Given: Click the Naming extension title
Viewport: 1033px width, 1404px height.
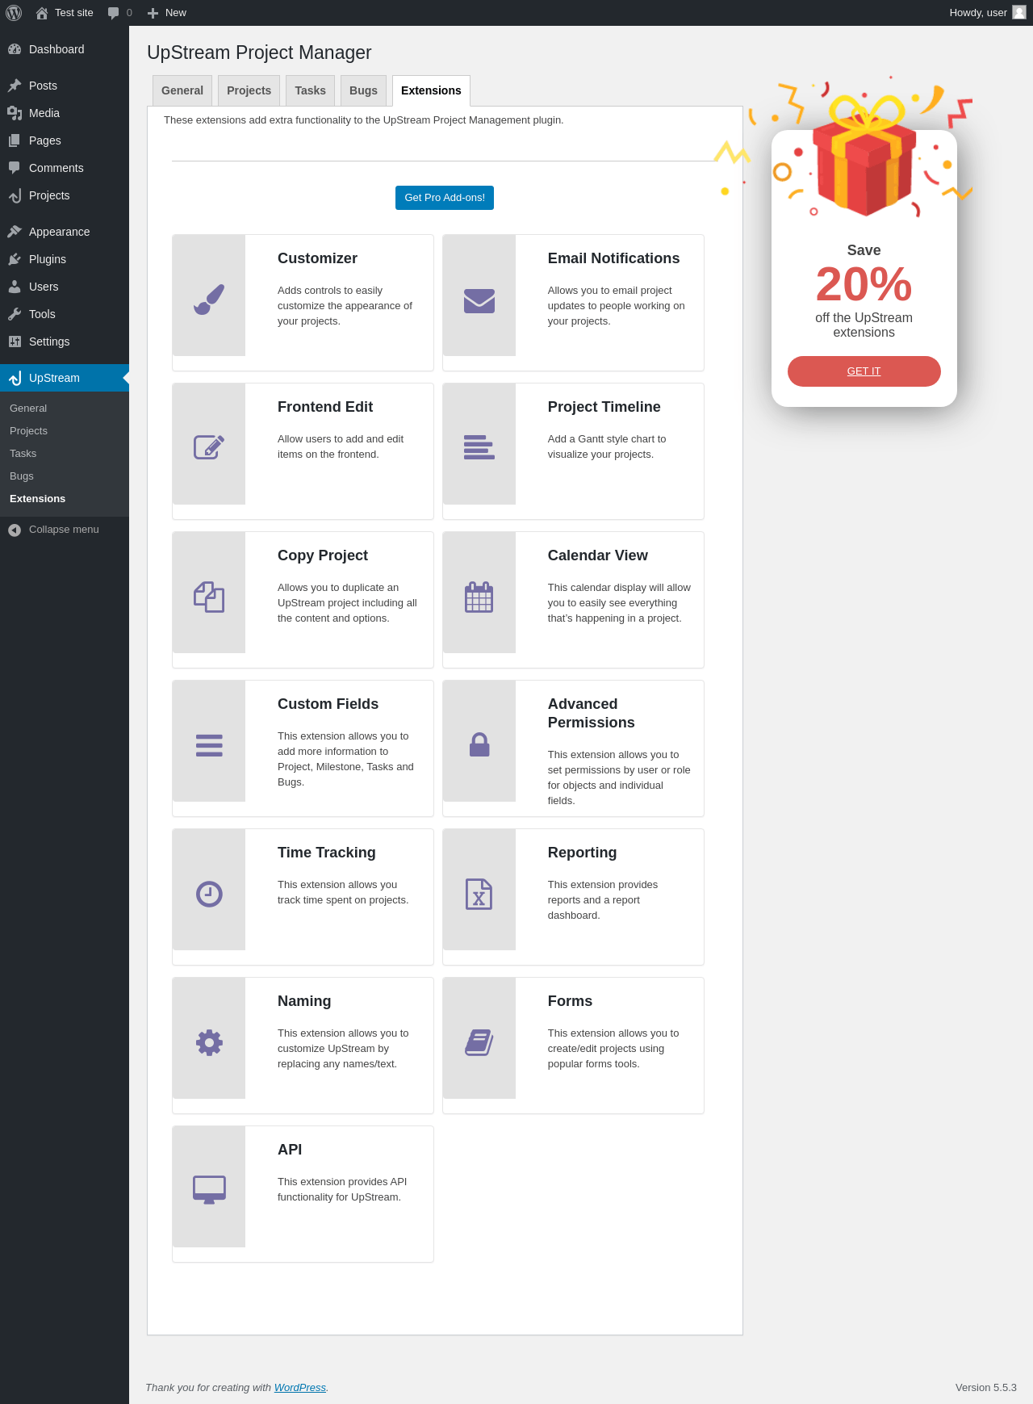Looking at the screenshot, I should 304,1001.
